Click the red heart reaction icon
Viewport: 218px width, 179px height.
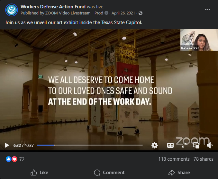[x=14, y=159]
